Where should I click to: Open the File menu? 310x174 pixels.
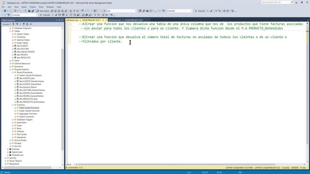coord(3,7)
